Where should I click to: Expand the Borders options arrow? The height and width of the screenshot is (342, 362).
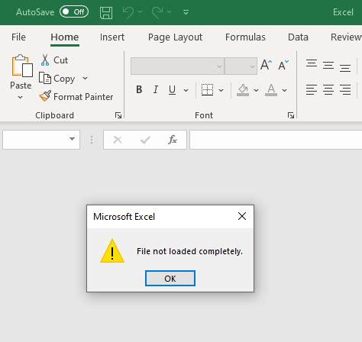[x=221, y=90]
